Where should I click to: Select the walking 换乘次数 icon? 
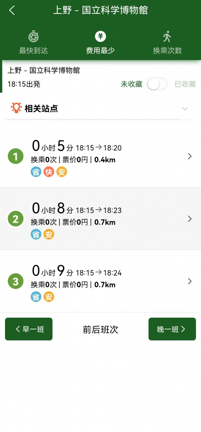click(x=167, y=36)
